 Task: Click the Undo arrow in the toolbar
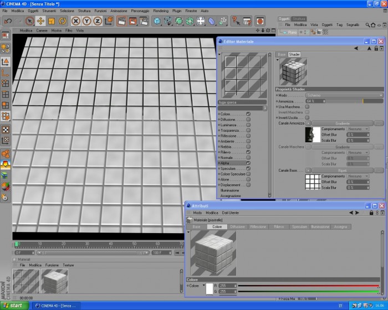8,21
